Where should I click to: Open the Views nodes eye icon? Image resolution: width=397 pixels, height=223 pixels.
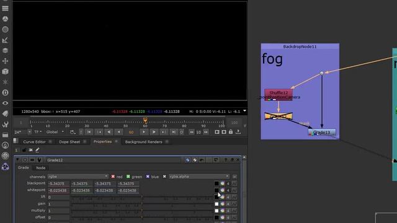tap(5, 103)
